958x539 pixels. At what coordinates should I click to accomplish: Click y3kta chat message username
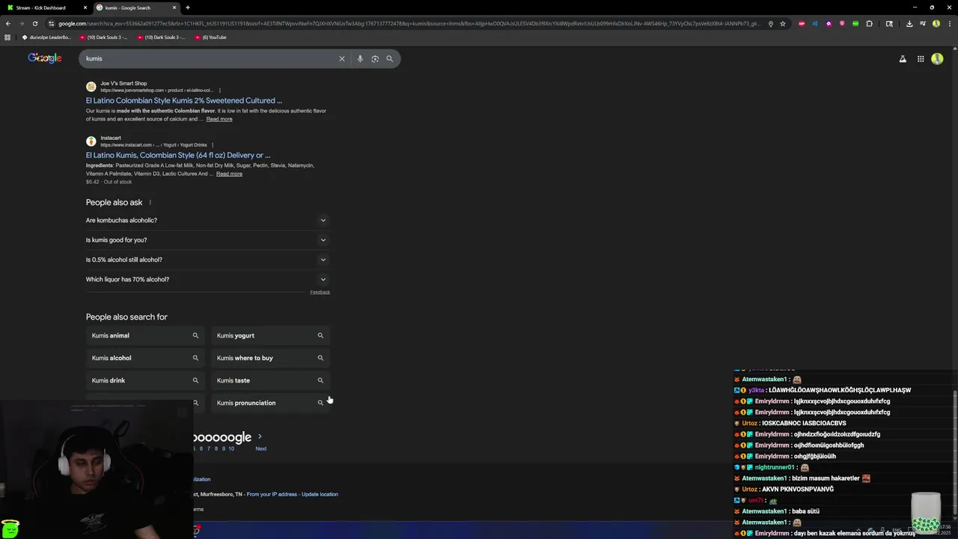tap(756, 390)
